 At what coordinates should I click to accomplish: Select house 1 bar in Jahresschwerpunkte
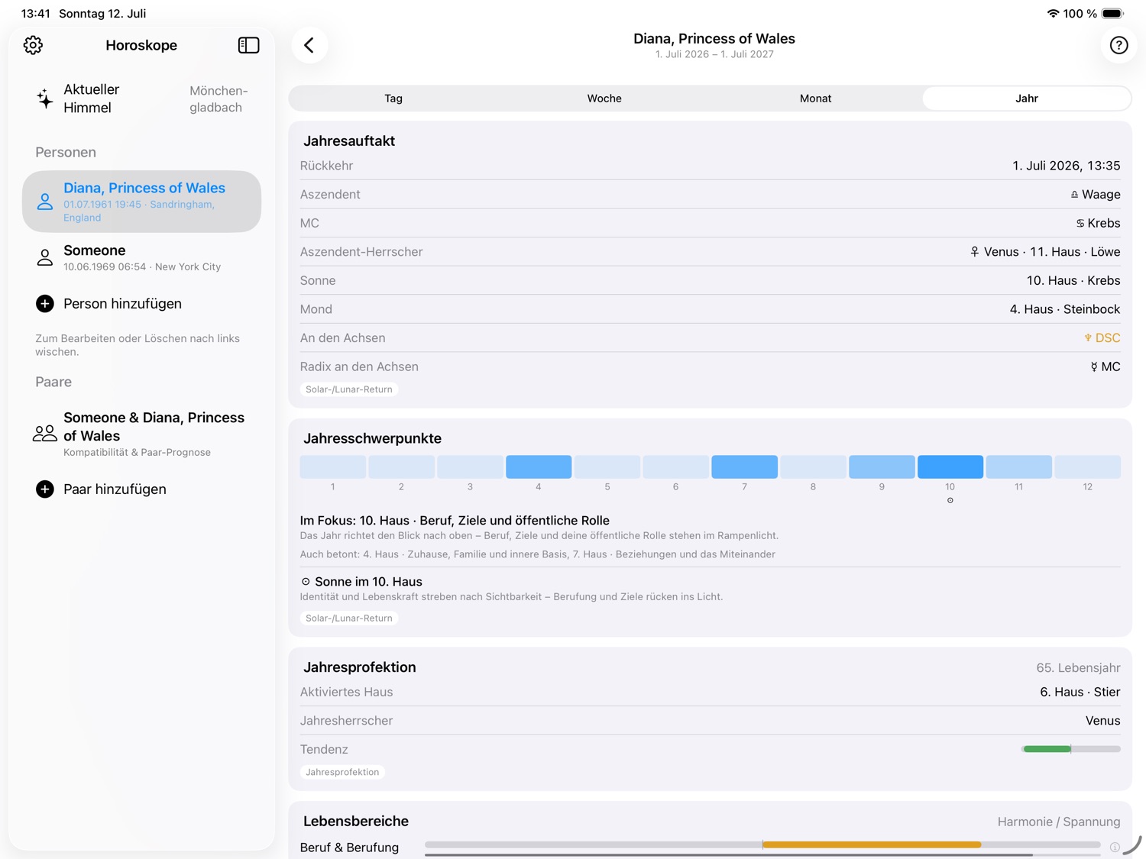point(332,467)
